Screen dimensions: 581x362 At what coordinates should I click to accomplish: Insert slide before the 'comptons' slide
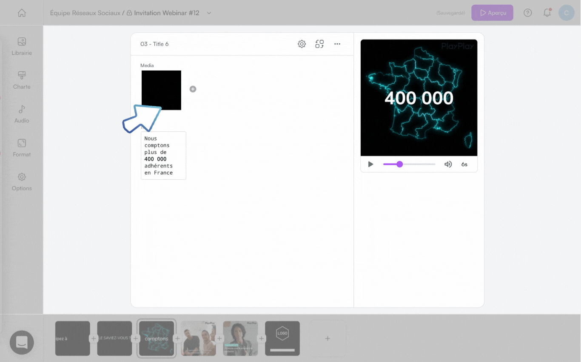[x=135, y=339]
